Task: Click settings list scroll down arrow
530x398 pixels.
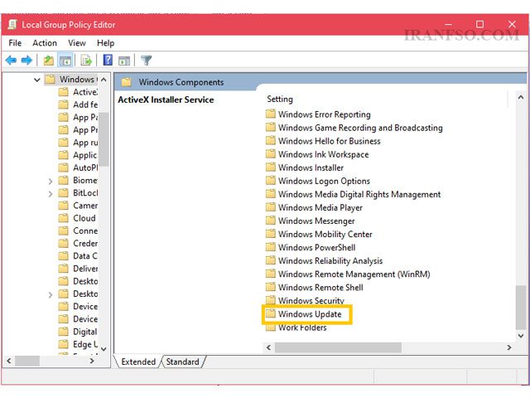Action: pyautogui.click(x=521, y=336)
